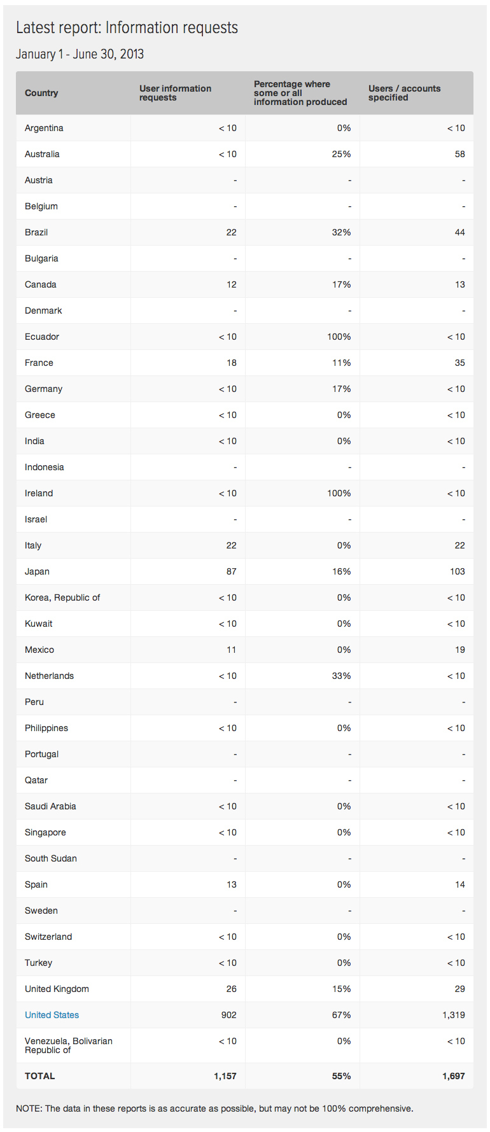Click Japan's 87 requests value
This screenshot has width=490, height=1132.
[x=231, y=571]
